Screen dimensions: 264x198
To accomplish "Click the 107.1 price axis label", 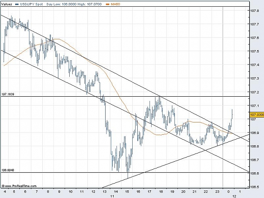I will click(x=254, y=106).
